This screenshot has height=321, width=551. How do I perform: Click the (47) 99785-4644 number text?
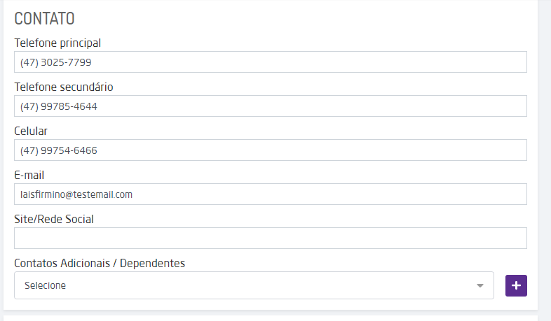point(59,106)
